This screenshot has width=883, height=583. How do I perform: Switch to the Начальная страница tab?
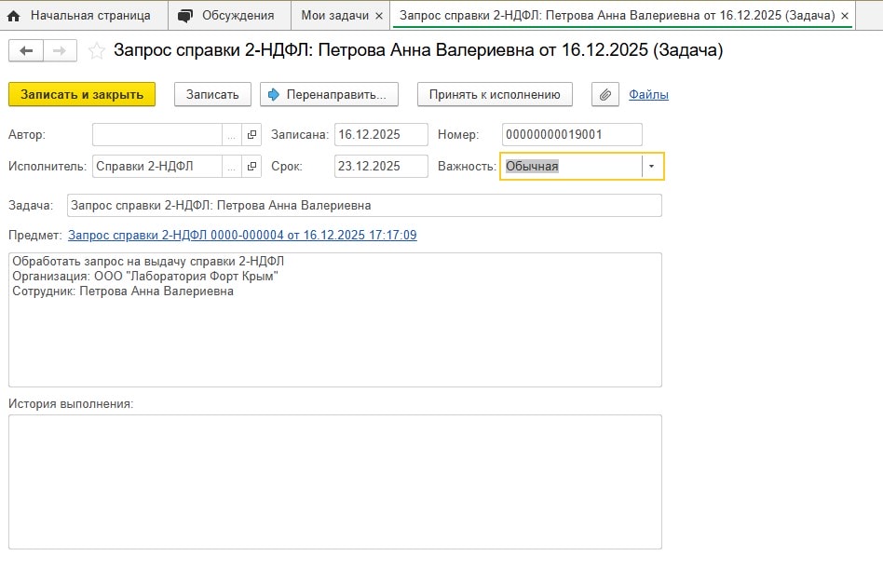point(82,15)
